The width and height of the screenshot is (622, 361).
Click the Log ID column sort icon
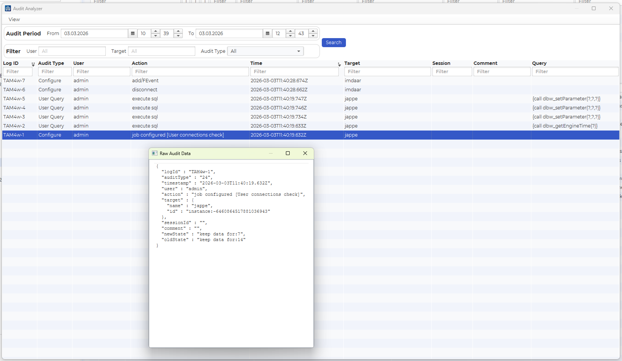[x=33, y=64]
